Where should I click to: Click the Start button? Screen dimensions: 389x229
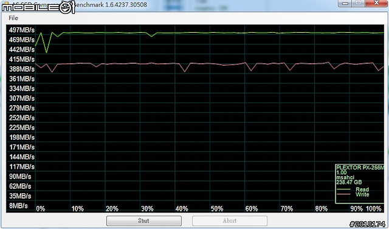pos(144,220)
